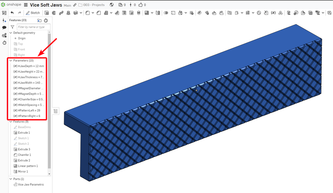Select the Revolve tool

click(54, 13)
